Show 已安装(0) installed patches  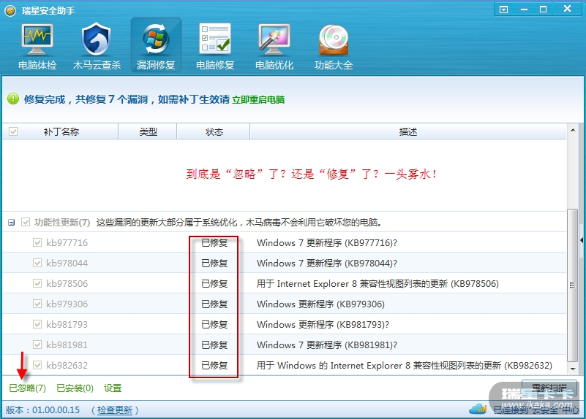click(x=75, y=388)
